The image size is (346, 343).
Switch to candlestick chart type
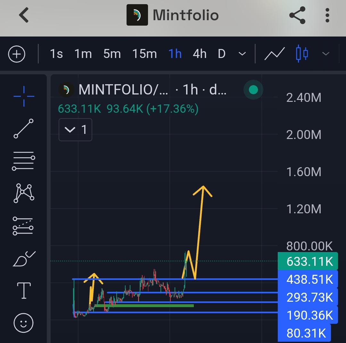(x=302, y=53)
